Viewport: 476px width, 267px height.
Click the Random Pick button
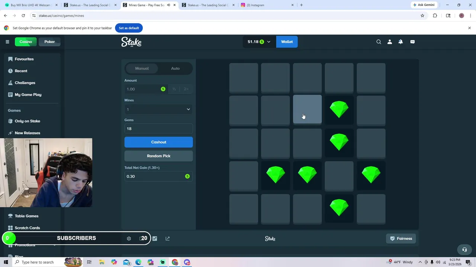pyautogui.click(x=158, y=156)
